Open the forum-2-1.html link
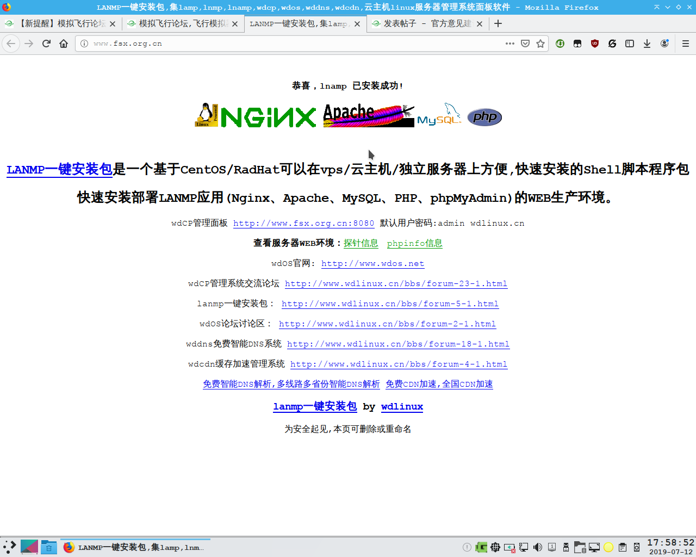 pos(387,324)
